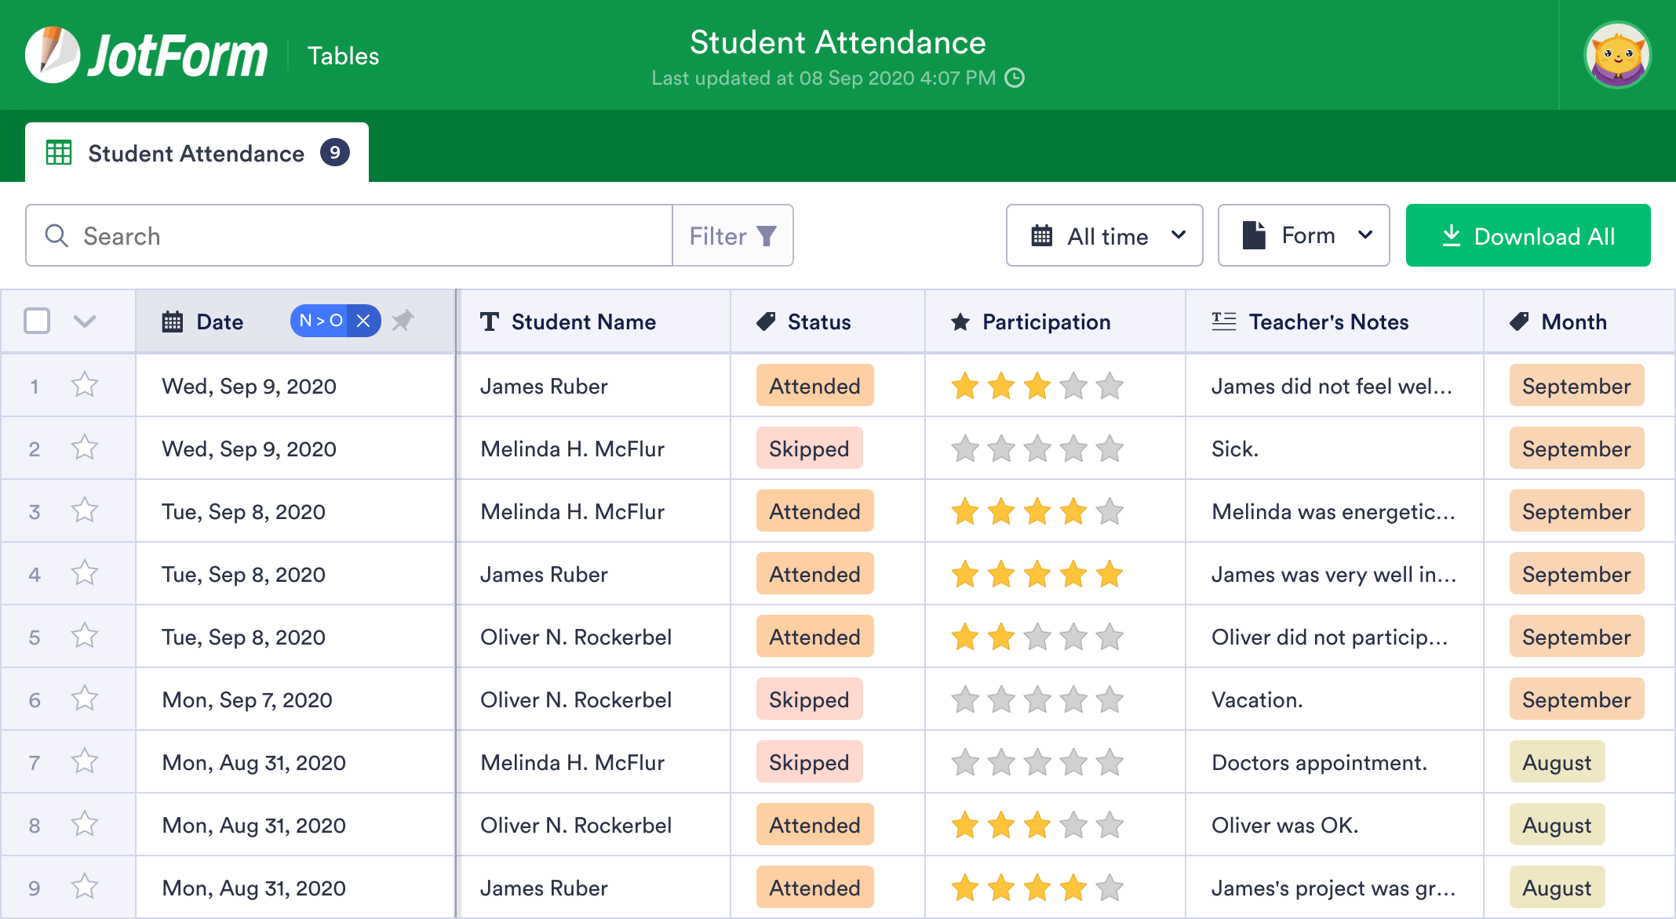Select the Student Attendance tab

point(196,153)
